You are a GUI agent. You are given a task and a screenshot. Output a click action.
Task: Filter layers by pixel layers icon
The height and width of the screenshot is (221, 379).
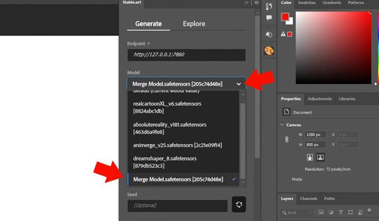pyautogui.click(x=321, y=212)
